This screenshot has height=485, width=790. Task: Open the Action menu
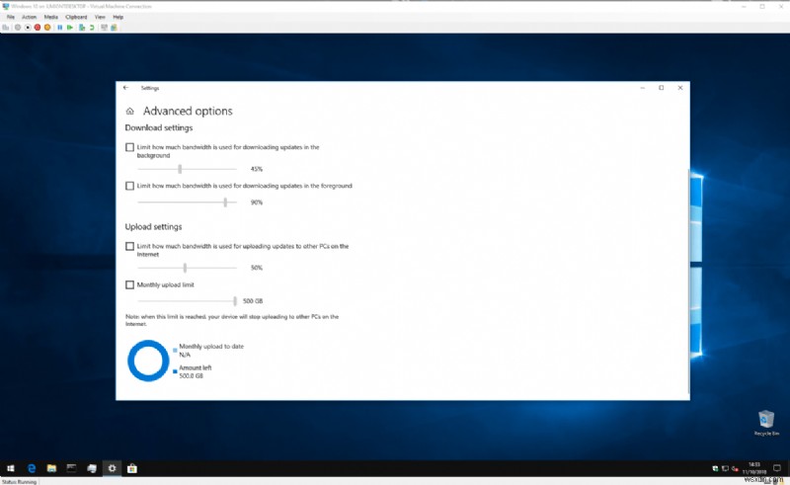pyautogui.click(x=30, y=17)
